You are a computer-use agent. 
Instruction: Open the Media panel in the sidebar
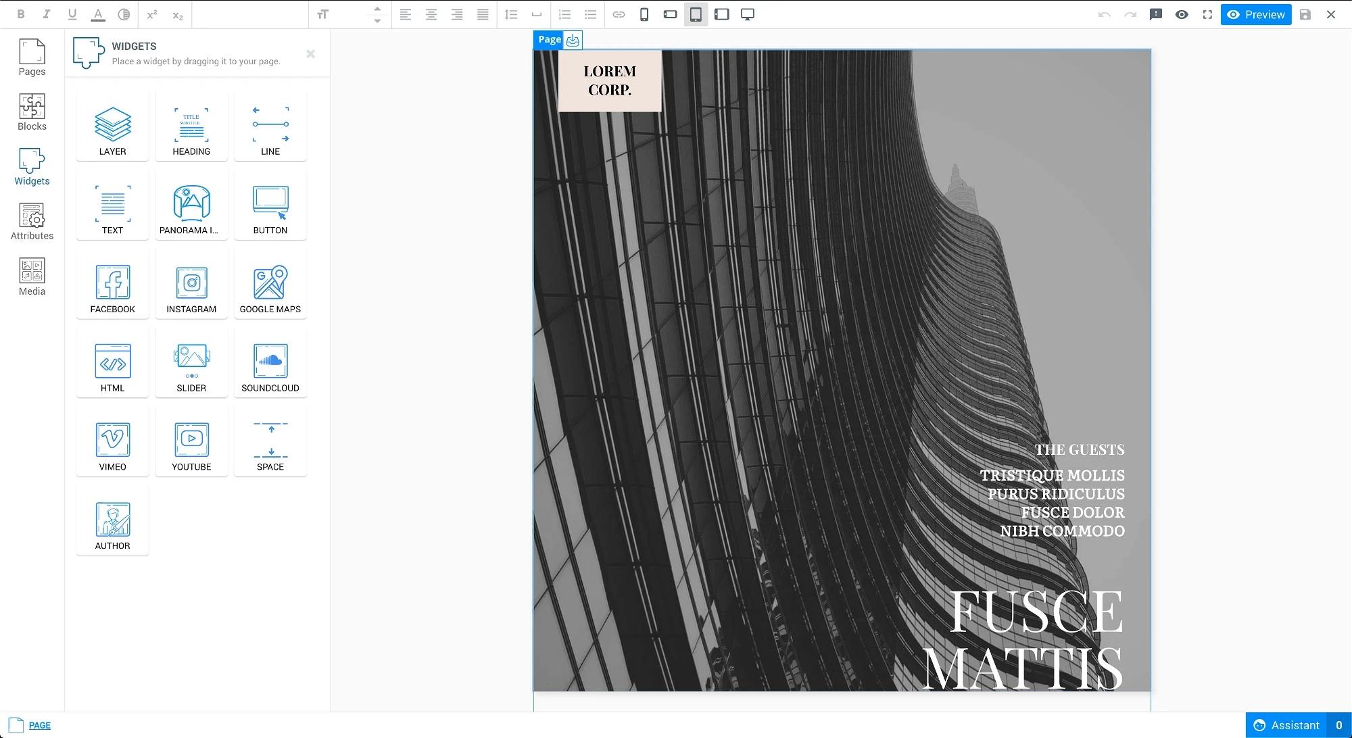[31, 276]
